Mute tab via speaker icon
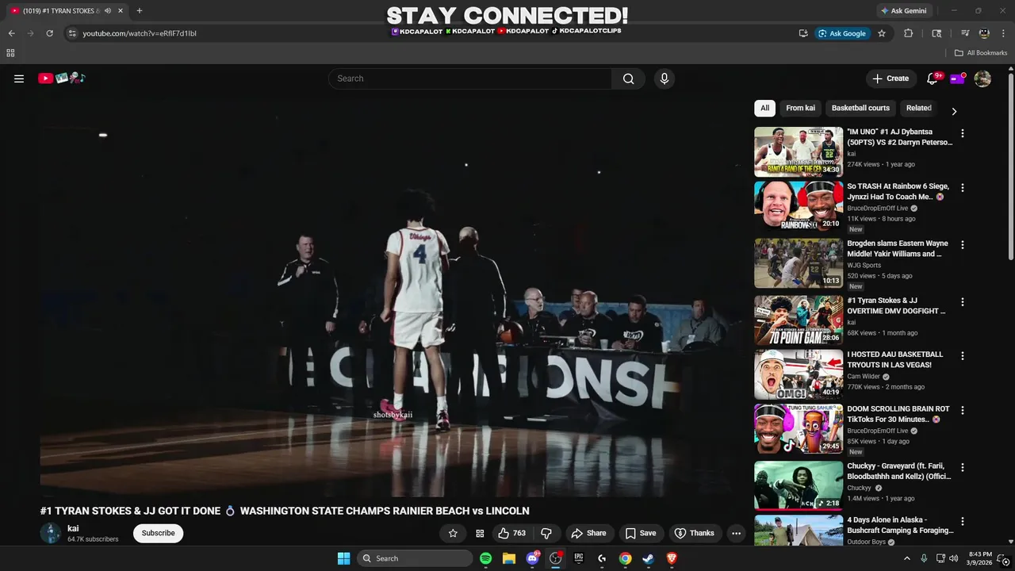Viewport: 1015px width, 571px height. [x=108, y=11]
